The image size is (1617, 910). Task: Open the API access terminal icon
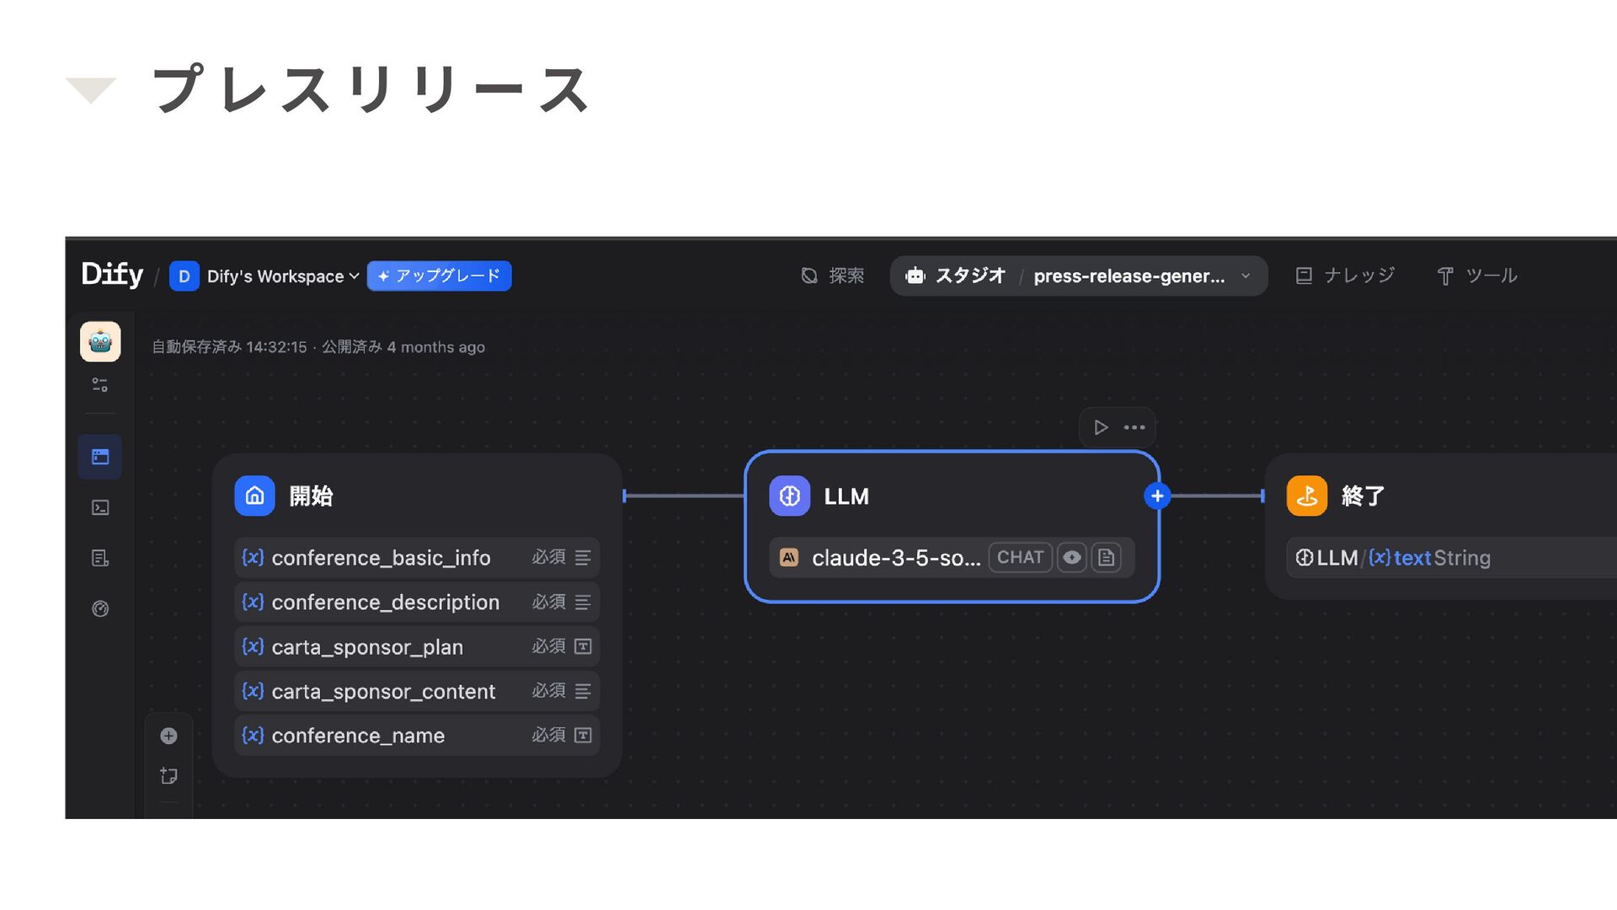click(100, 507)
